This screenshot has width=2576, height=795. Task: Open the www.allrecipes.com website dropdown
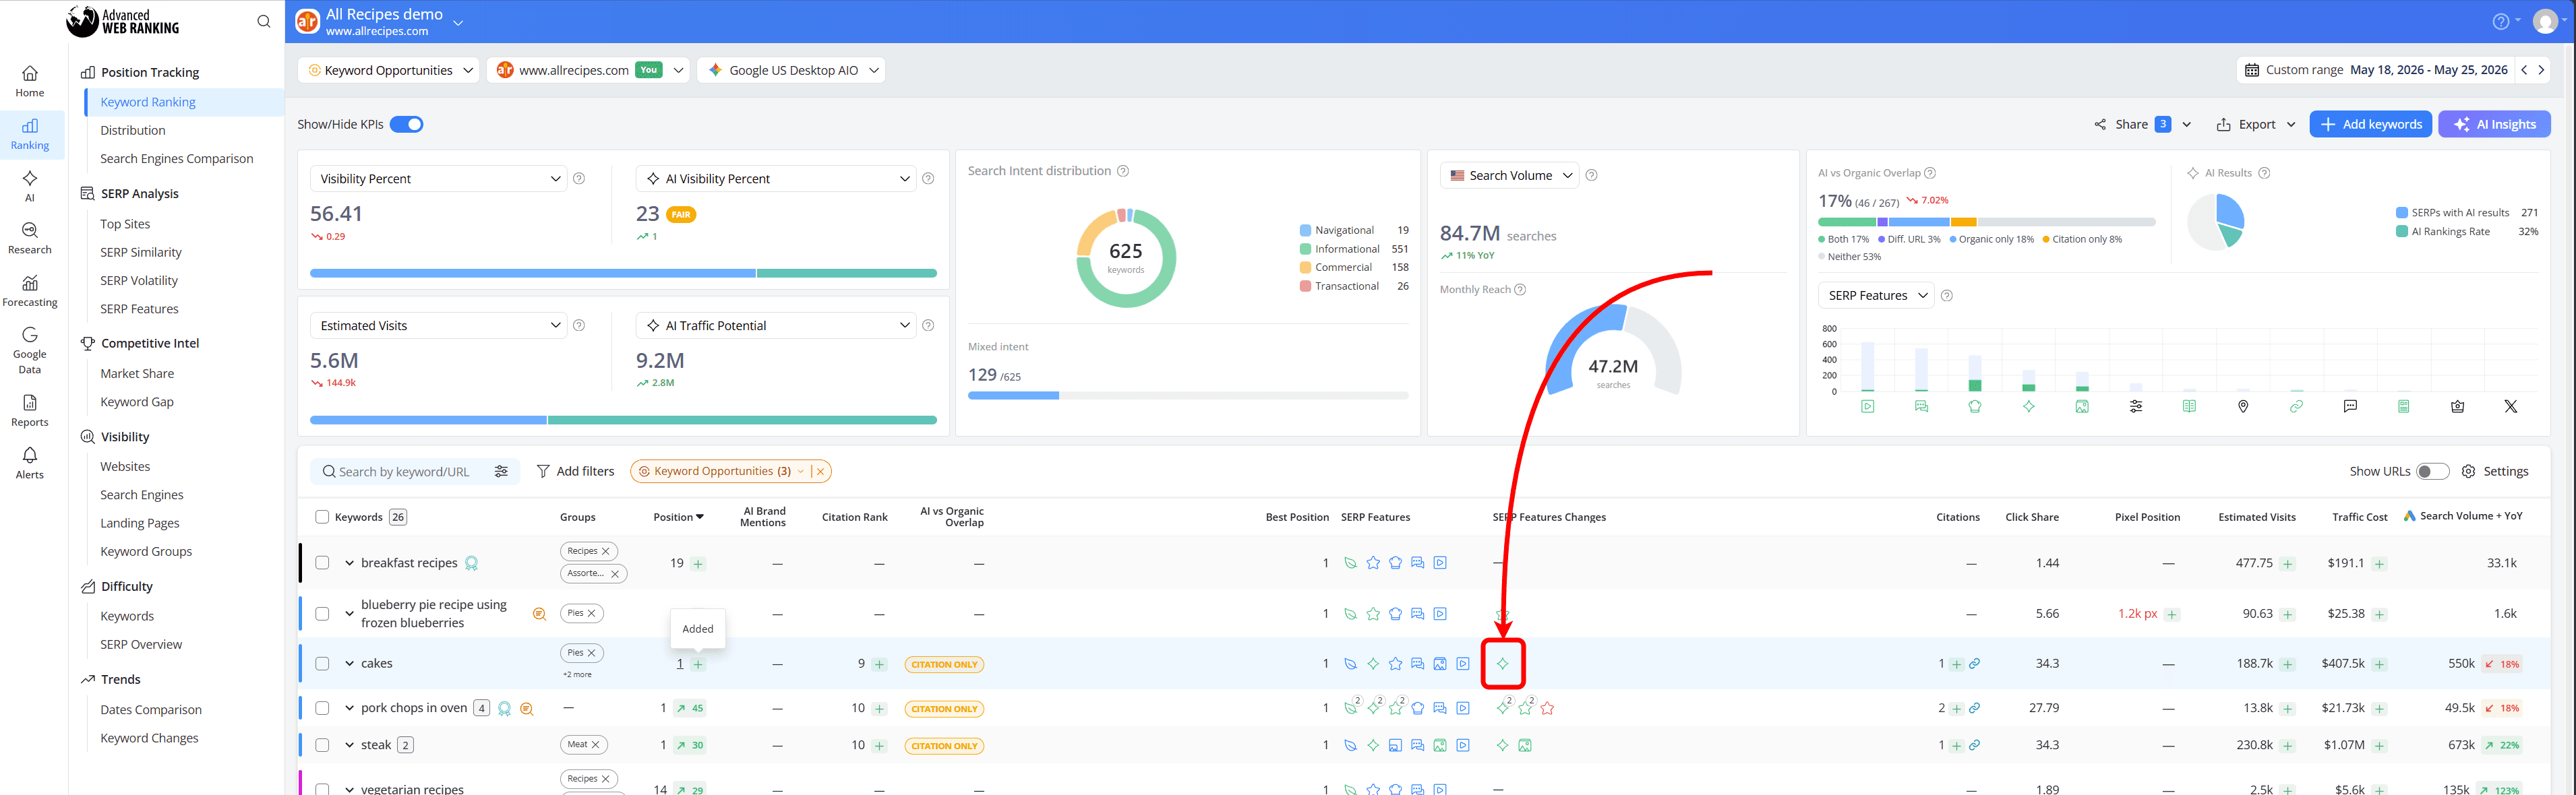click(588, 70)
